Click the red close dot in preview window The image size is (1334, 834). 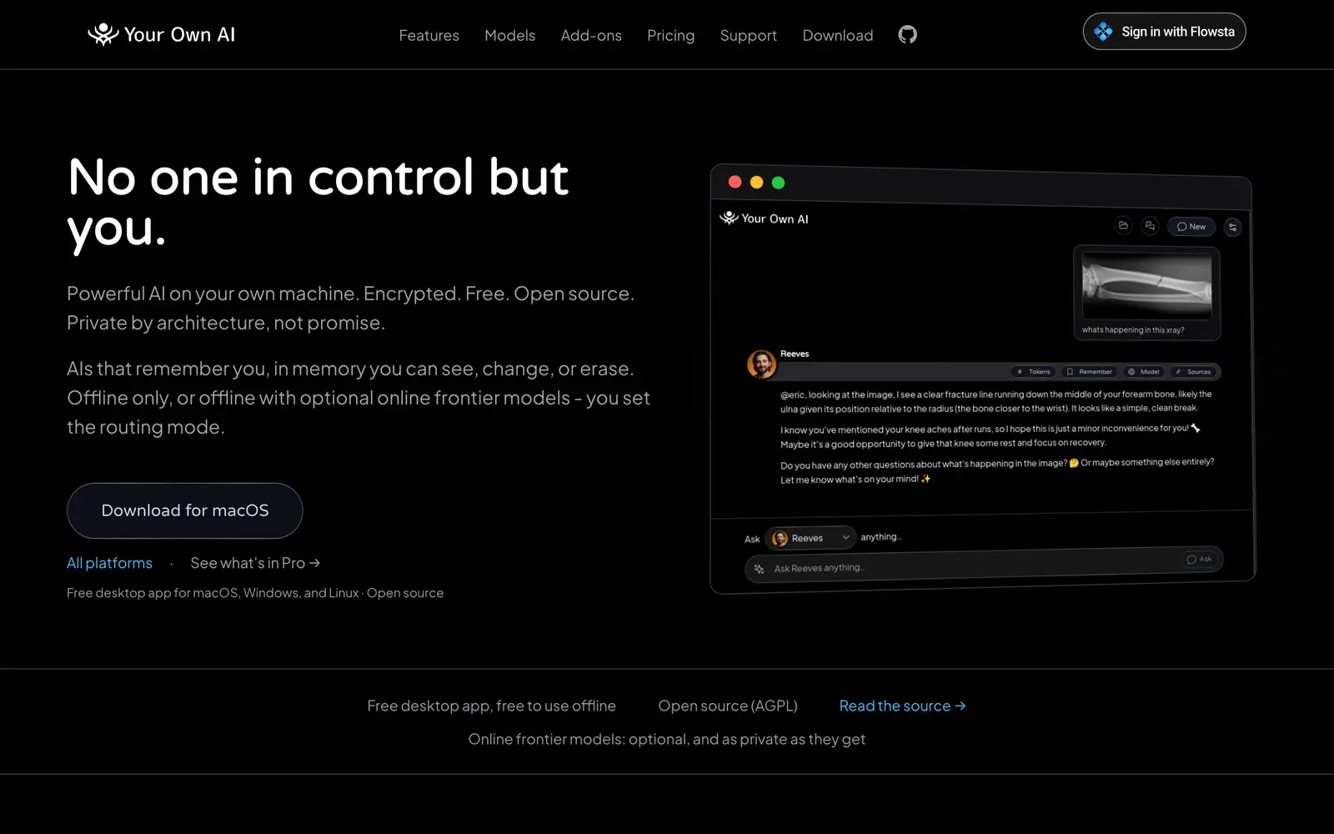coord(735,182)
